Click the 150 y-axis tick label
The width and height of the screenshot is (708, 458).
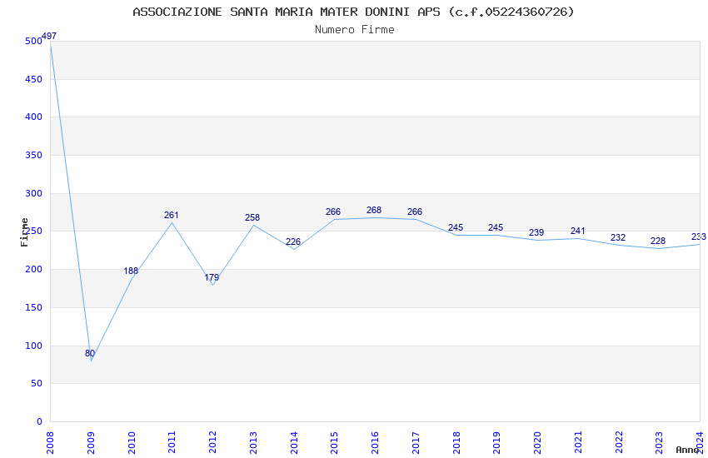[x=34, y=308]
